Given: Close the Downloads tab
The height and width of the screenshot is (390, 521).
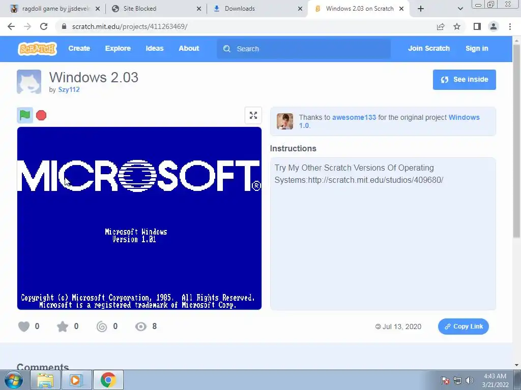Looking at the screenshot, I should [x=300, y=9].
